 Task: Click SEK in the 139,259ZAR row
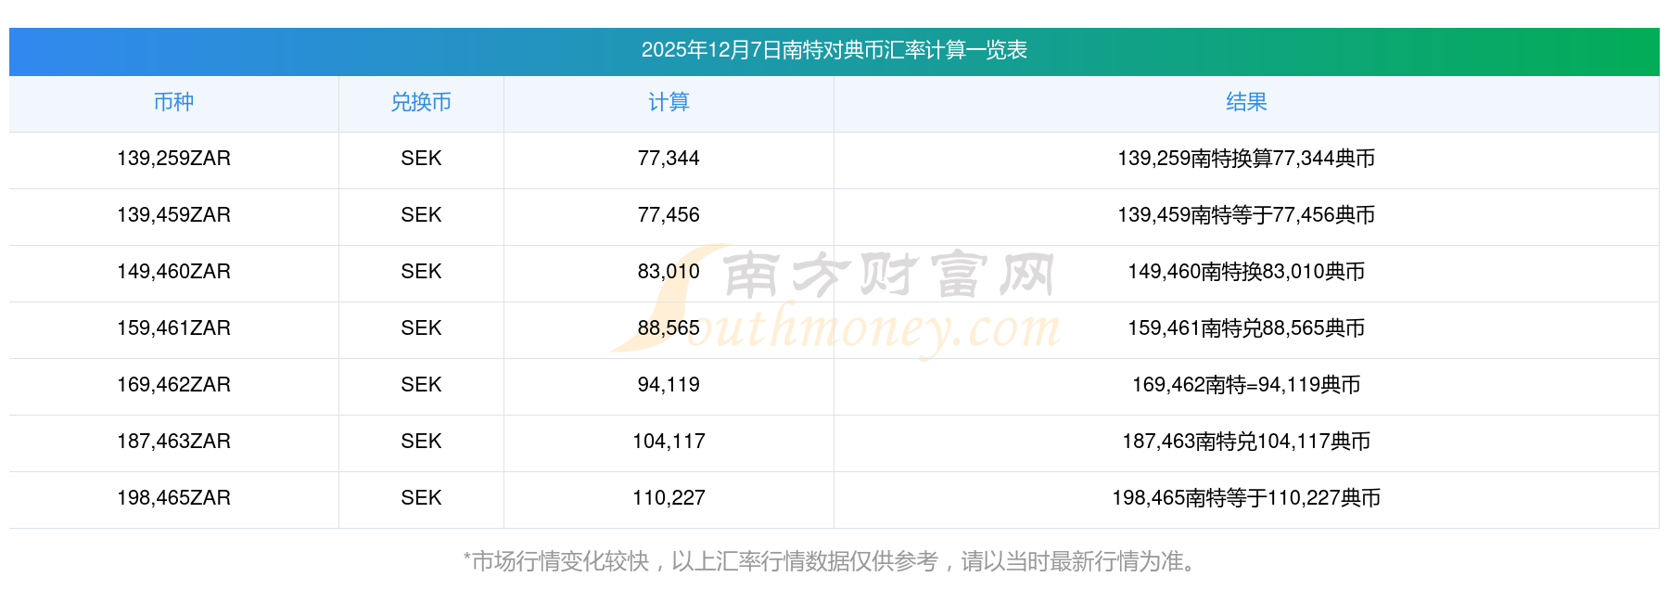[421, 159]
